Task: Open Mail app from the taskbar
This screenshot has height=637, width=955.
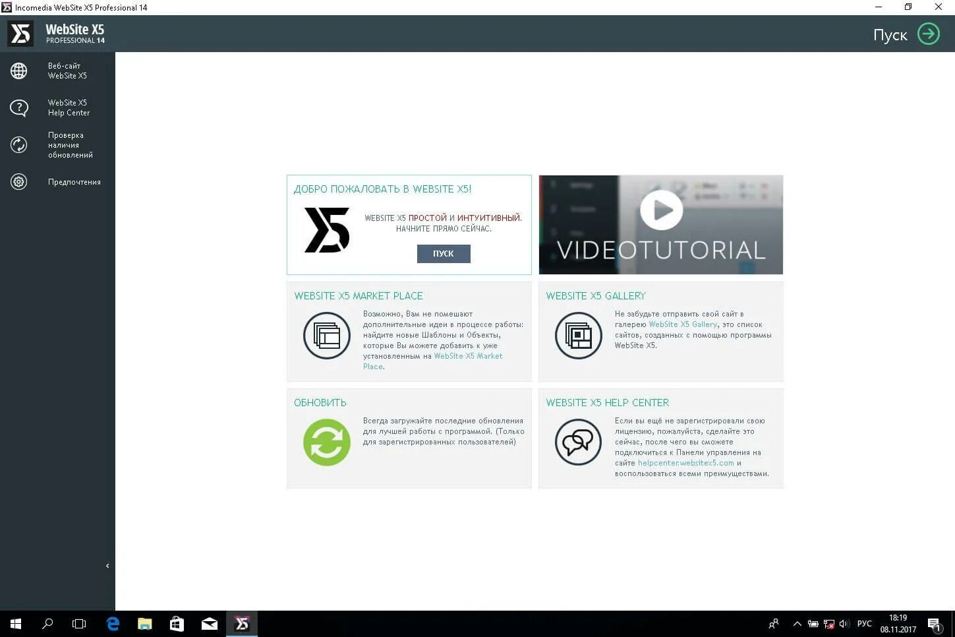Action: click(210, 624)
